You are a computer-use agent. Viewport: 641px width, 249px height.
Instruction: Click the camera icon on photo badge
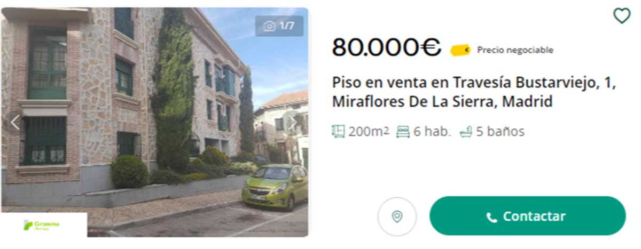[270, 26]
